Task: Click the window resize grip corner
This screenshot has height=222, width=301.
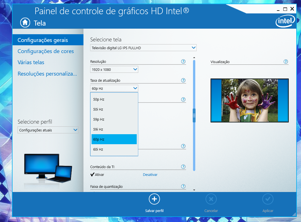Action: pos(294,214)
